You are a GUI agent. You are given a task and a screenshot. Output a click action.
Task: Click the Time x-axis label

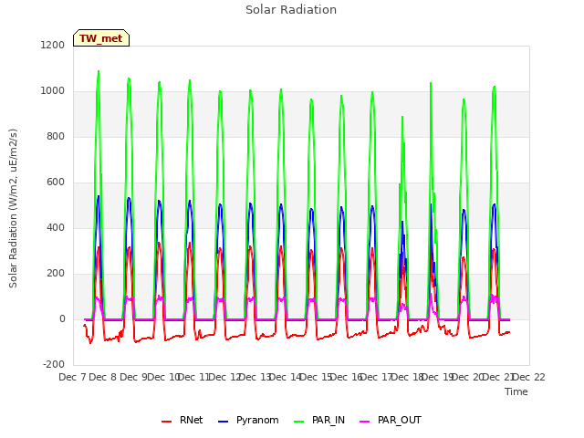[x=516, y=391]
